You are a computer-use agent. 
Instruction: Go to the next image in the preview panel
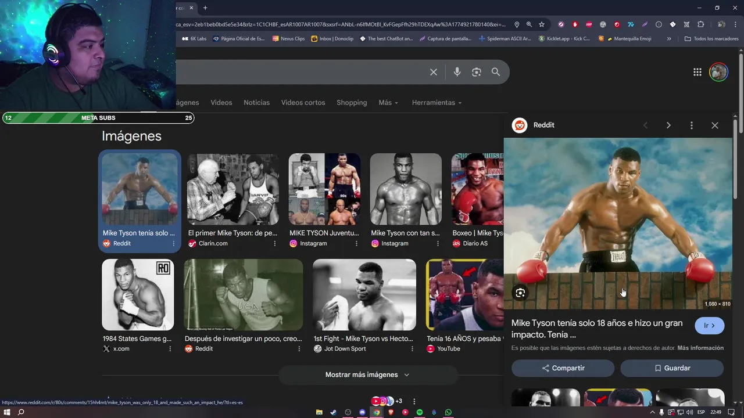pyautogui.click(x=668, y=125)
